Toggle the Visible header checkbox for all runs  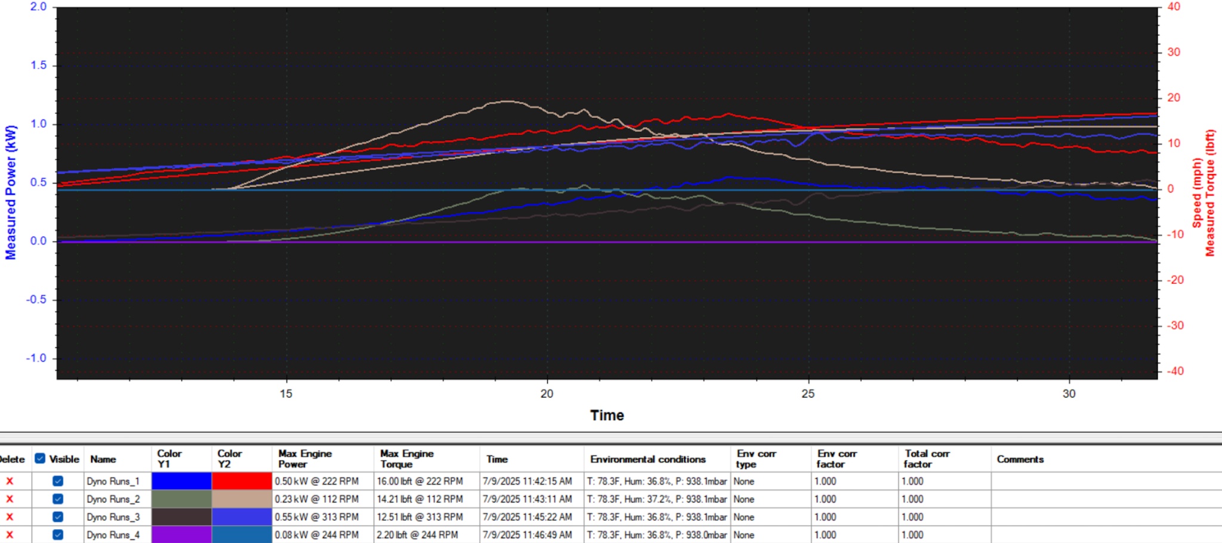coord(40,458)
